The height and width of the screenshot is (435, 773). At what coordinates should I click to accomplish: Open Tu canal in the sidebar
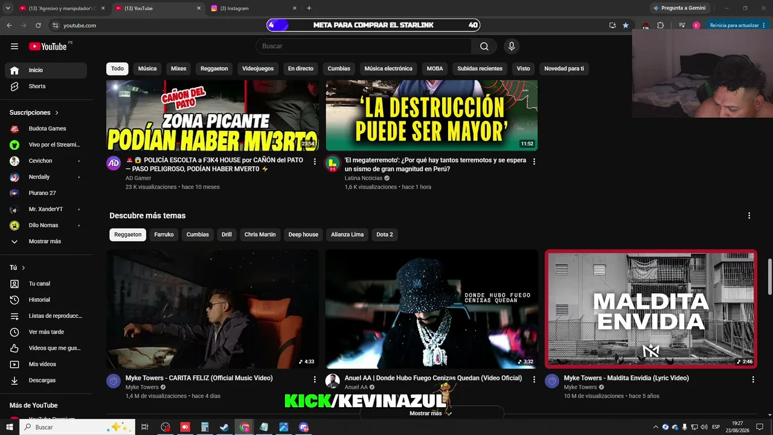(x=46, y=283)
